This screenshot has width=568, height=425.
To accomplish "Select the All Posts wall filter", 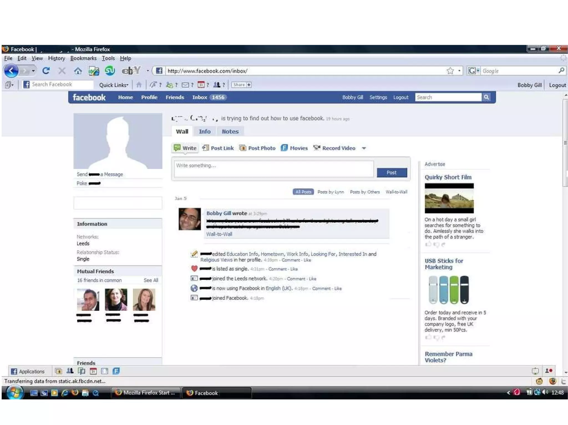I will 303,192.
